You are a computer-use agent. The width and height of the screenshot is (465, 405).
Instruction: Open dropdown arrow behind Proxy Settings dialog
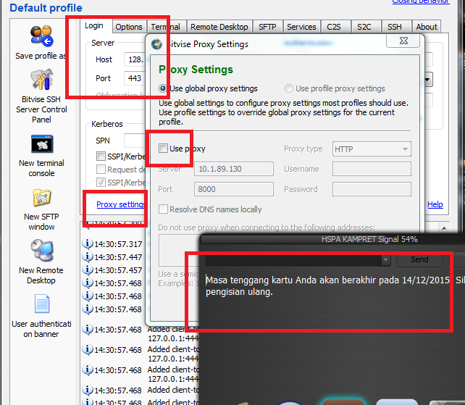pyautogui.click(x=428, y=80)
